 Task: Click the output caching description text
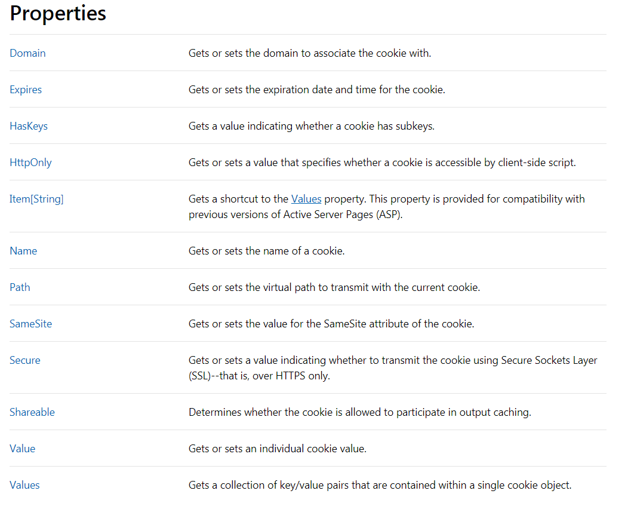pos(359,412)
